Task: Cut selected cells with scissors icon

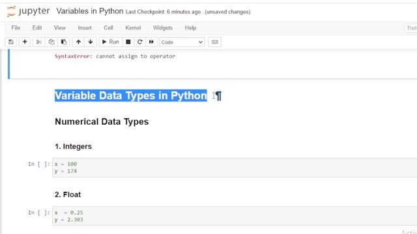Action: [x=39, y=42]
